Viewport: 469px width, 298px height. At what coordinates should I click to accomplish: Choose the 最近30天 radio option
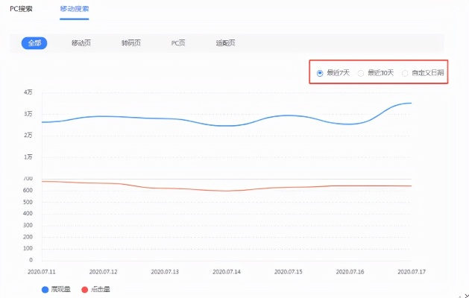[x=361, y=73]
